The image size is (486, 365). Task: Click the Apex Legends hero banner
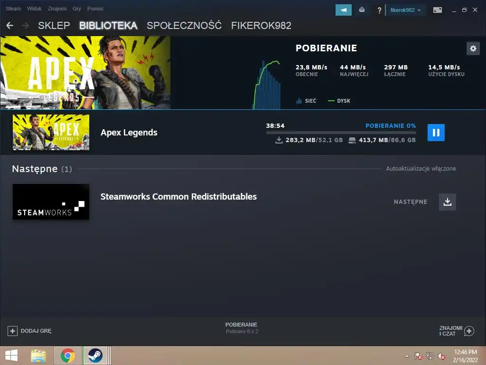point(85,73)
